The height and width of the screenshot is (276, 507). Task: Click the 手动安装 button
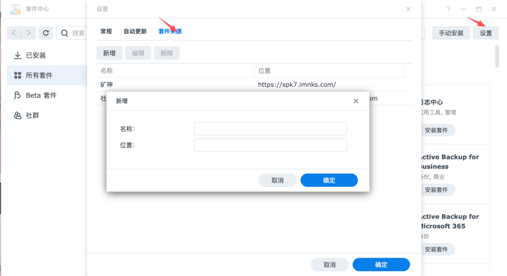(451, 33)
